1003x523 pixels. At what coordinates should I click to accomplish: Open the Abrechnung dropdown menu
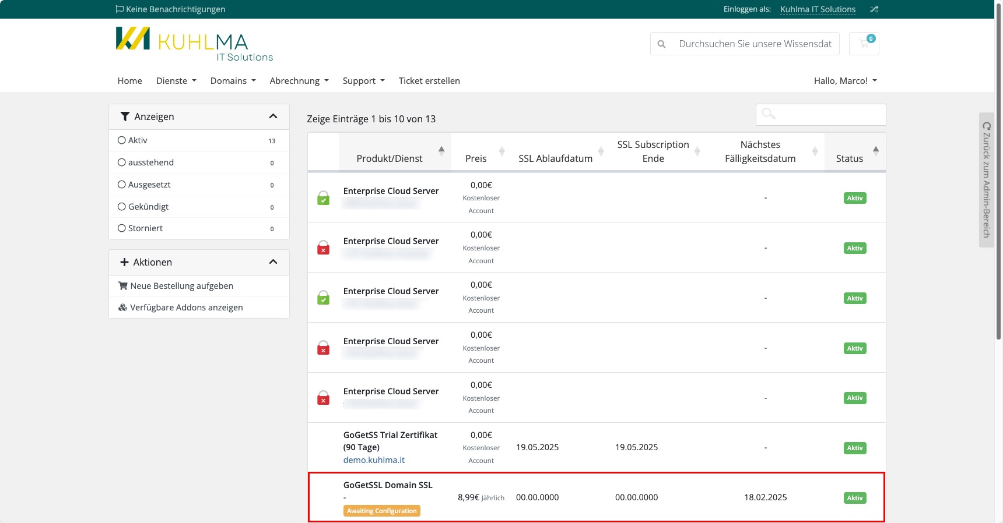[x=299, y=80]
